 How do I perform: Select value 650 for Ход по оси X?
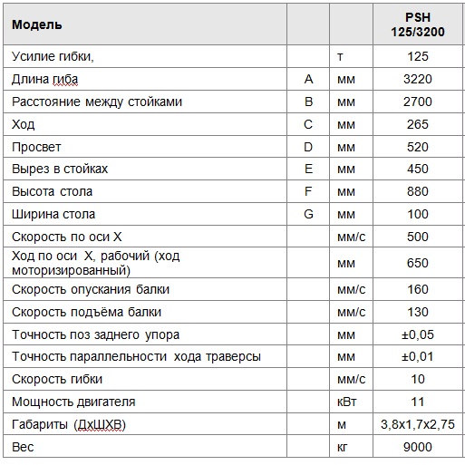click(418, 263)
